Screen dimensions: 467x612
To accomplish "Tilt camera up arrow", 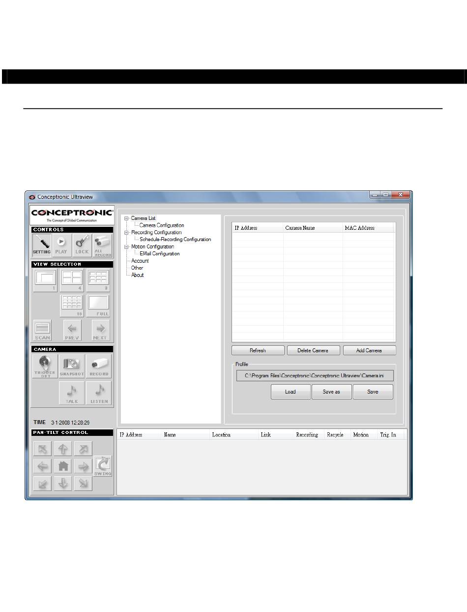I will (x=63, y=449).
